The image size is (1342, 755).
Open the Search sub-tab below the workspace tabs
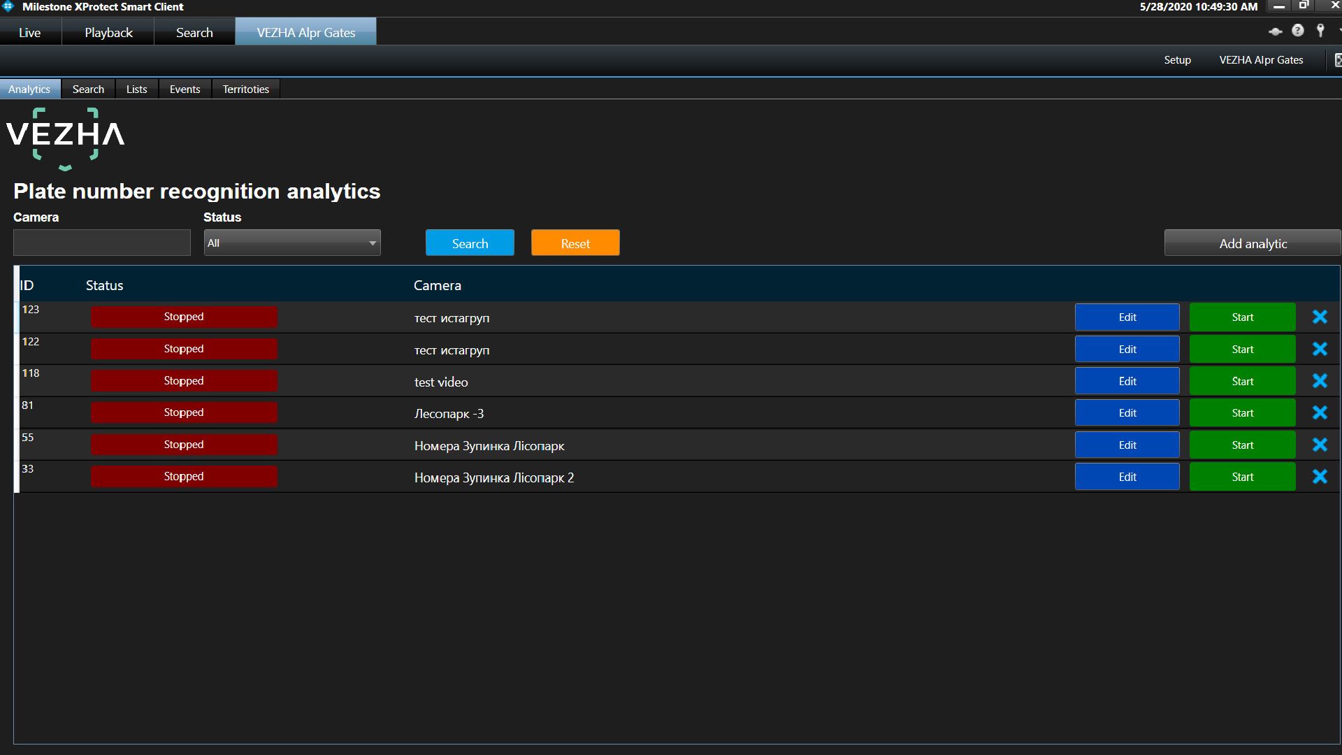[88, 89]
